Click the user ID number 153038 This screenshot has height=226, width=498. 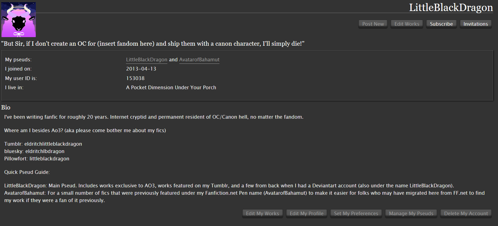point(135,78)
